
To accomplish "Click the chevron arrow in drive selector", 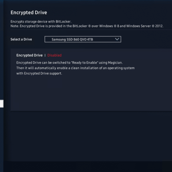I will [117, 39].
